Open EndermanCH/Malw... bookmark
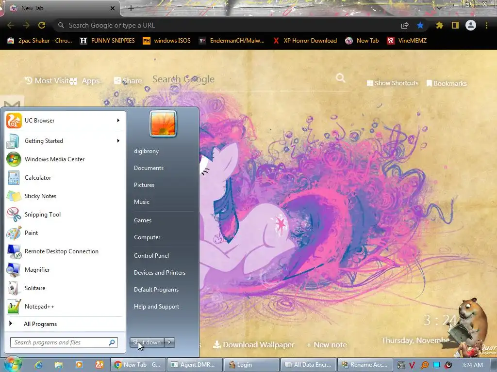This screenshot has width=497, height=372. (232, 41)
